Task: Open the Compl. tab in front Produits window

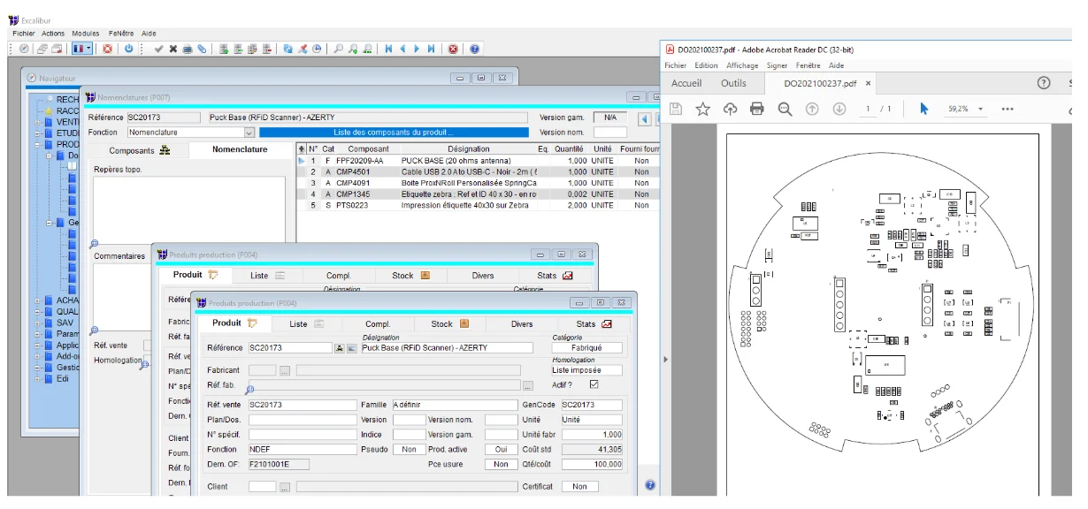Action: click(378, 323)
